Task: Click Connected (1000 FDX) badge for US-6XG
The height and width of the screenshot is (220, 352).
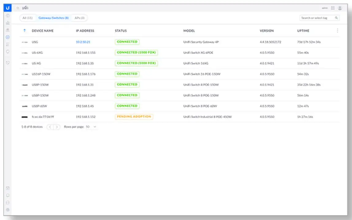Action: tap(136, 53)
